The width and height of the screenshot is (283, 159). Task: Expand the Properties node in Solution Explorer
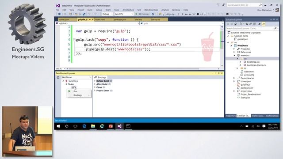(x=234, y=49)
